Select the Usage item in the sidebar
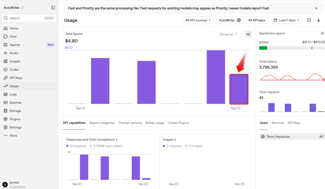This screenshot has height=189, width=325. [29, 86]
